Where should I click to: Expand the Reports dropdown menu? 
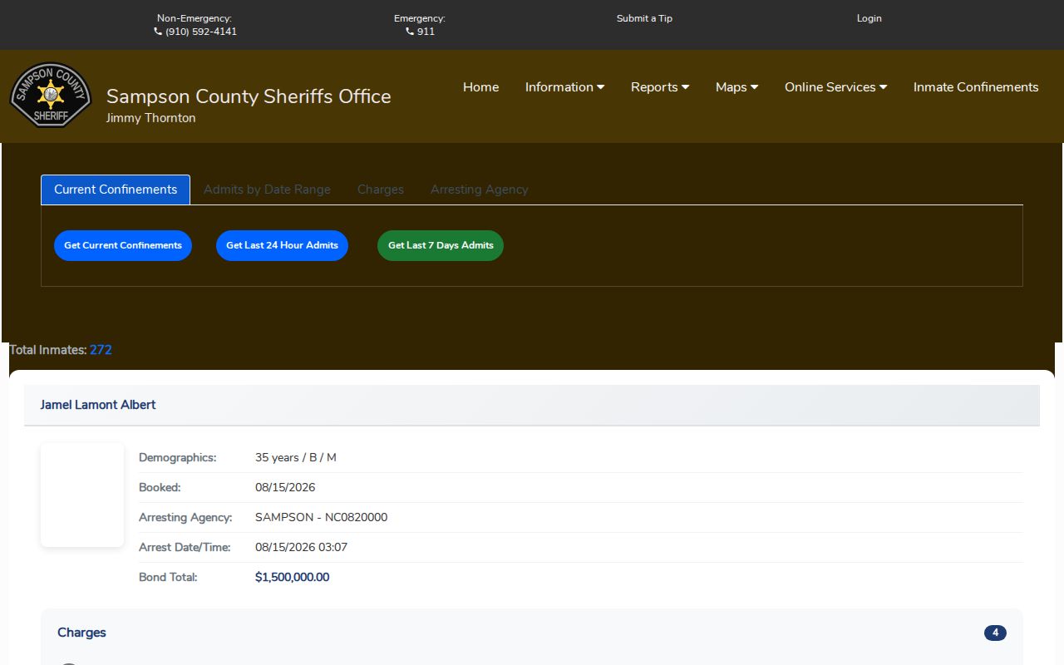pyautogui.click(x=660, y=87)
